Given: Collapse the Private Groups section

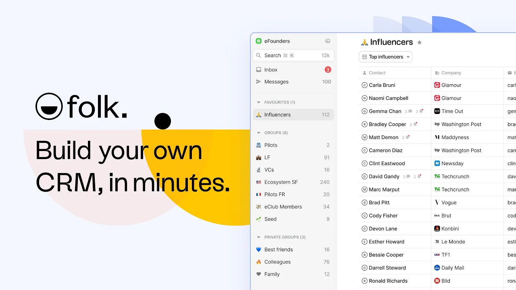Looking at the screenshot, I should tap(259, 237).
